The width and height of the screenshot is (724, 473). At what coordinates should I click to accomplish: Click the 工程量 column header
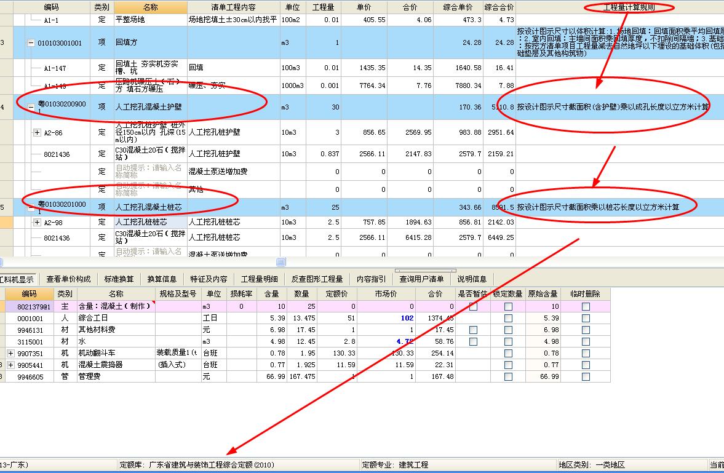(x=323, y=7)
